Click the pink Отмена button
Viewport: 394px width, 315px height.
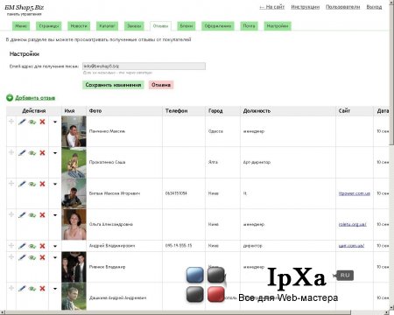coord(161,85)
